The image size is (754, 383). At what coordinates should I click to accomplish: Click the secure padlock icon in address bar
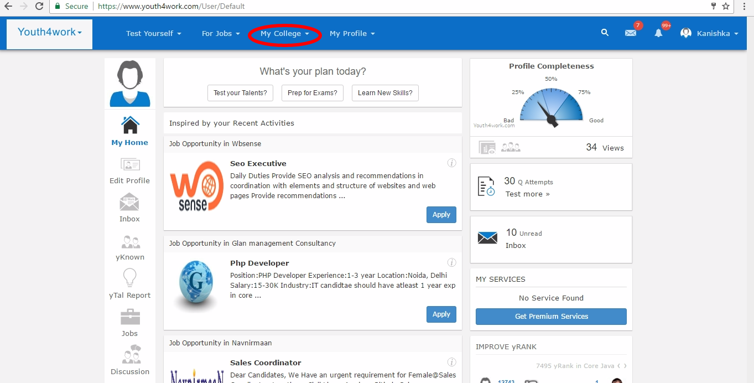click(x=58, y=6)
